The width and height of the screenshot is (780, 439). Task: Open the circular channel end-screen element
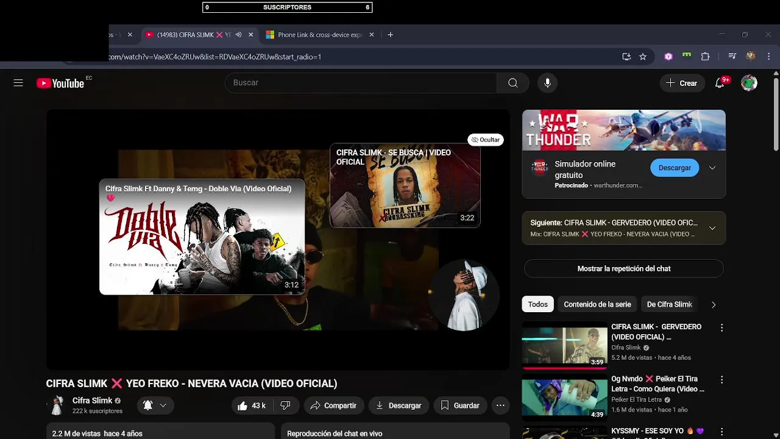pyautogui.click(x=463, y=296)
